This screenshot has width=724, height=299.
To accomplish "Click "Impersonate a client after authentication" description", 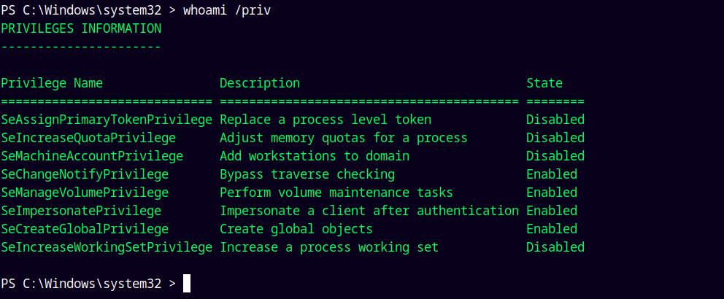I will [369, 211].
